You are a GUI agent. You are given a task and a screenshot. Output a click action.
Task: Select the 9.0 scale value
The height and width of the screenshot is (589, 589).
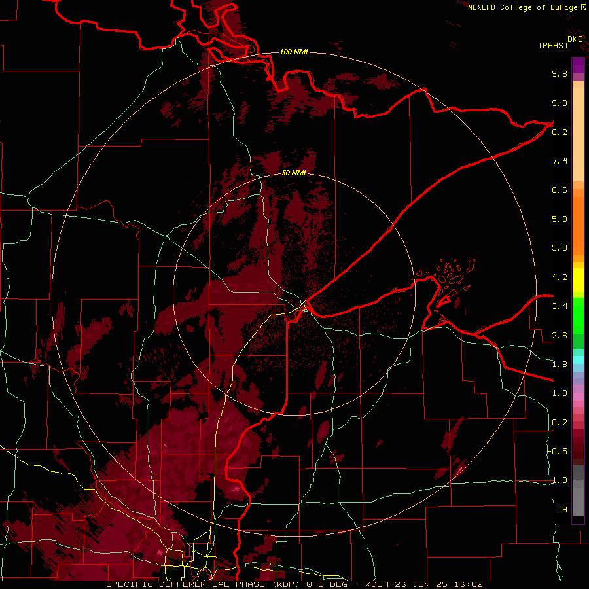(560, 103)
